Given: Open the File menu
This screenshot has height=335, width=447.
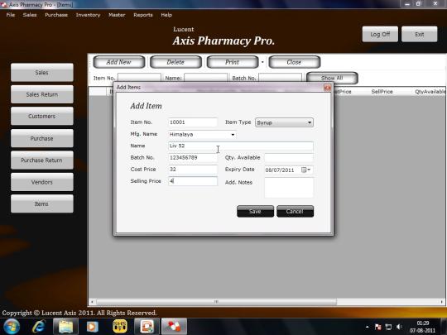Looking at the screenshot, I should pyautogui.click(x=11, y=15).
